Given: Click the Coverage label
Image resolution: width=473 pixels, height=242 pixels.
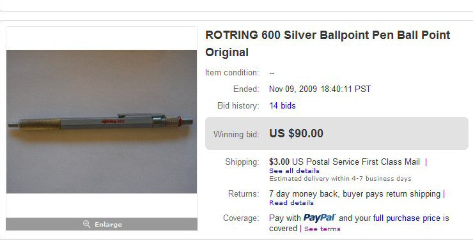Looking at the screenshot, I should point(241,218).
